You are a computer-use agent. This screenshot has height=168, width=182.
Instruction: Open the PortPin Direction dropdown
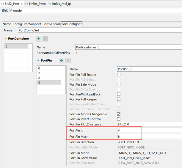point(149,142)
